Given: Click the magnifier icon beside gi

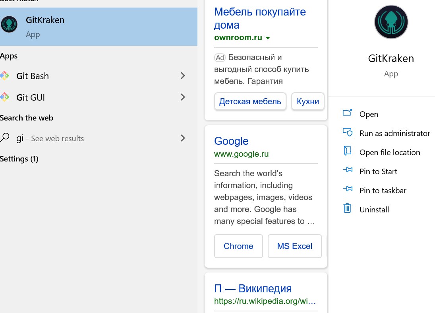Looking at the screenshot, I should pos(5,138).
